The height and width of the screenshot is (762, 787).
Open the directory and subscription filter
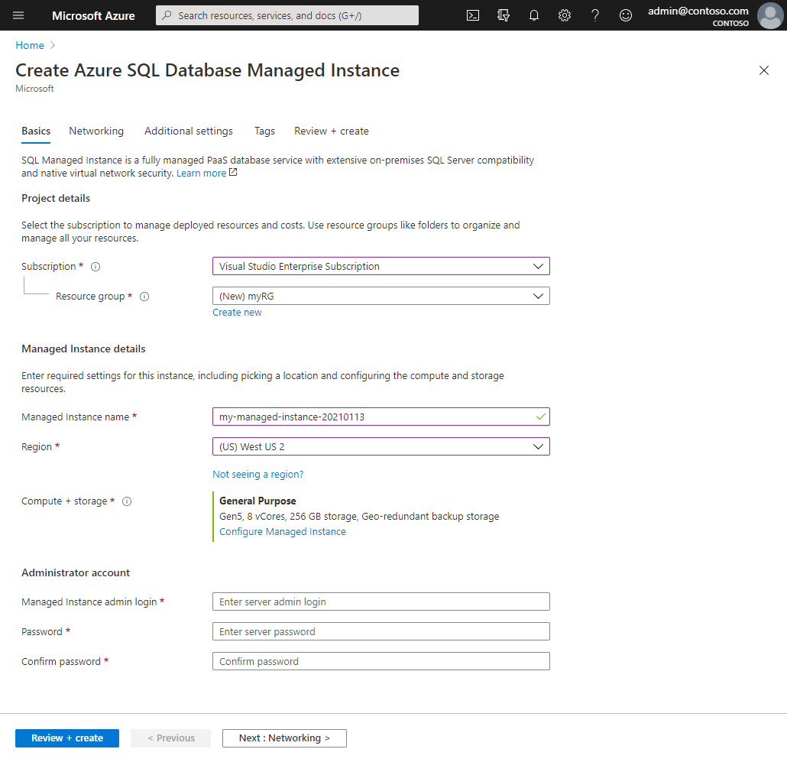coord(503,15)
